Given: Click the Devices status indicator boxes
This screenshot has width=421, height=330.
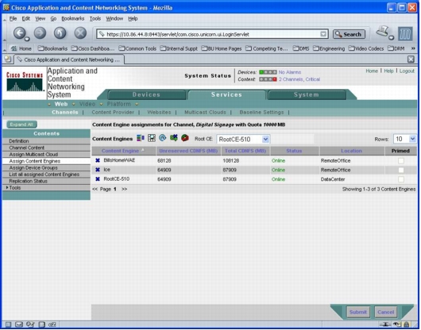Looking at the screenshot, I should point(268,72).
